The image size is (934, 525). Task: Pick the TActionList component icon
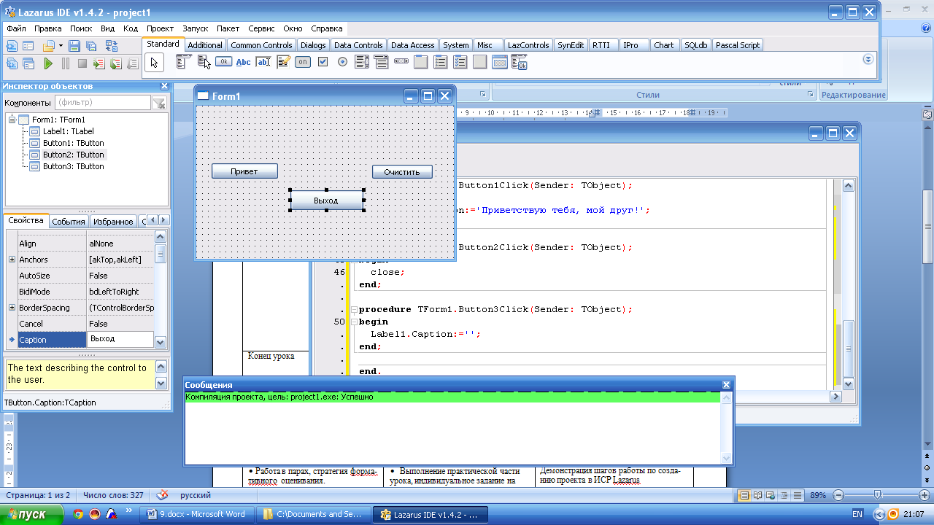tap(520, 62)
